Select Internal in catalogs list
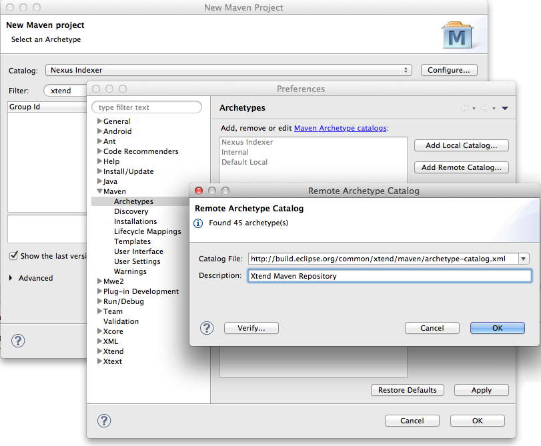The width and height of the screenshot is (541, 446). pyautogui.click(x=235, y=152)
